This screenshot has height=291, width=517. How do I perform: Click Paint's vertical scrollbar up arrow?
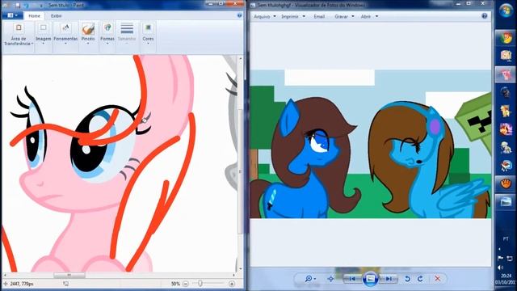point(241,58)
